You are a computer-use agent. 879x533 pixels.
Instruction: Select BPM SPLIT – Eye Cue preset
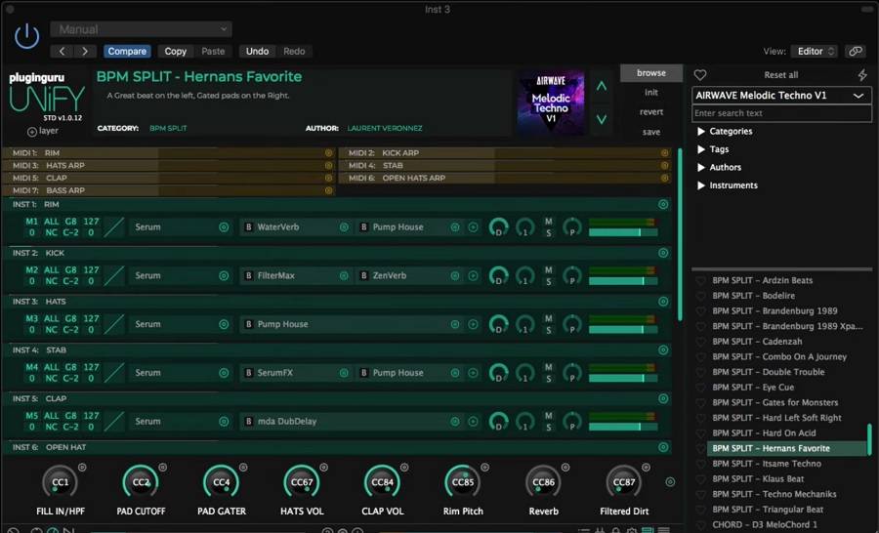point(751,388)
